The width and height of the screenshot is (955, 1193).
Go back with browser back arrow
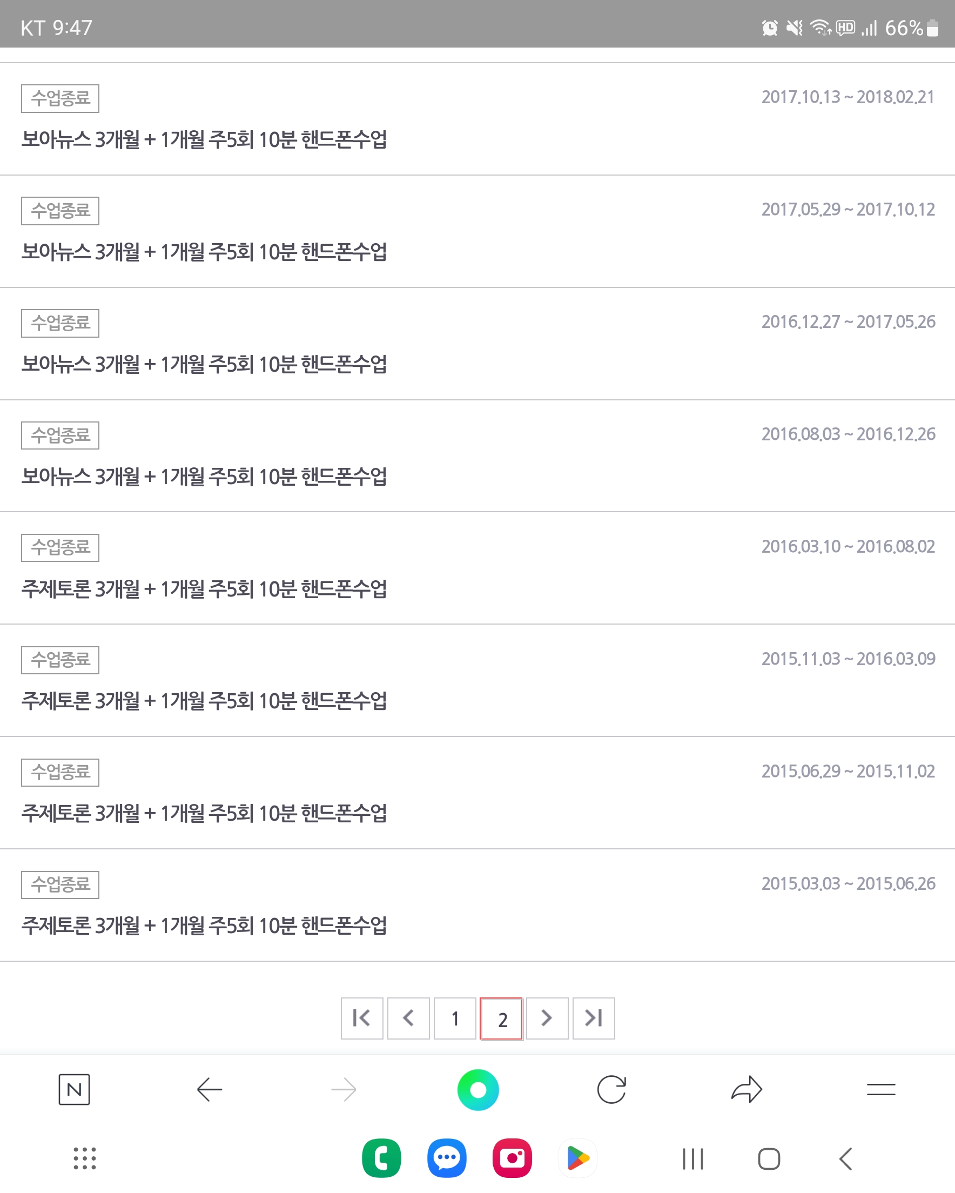click(x=209, y=1089)
